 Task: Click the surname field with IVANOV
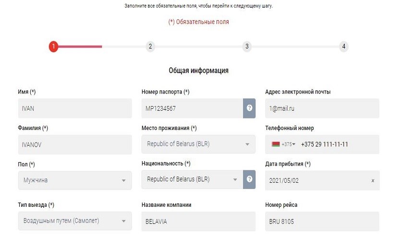click(74, 144)
